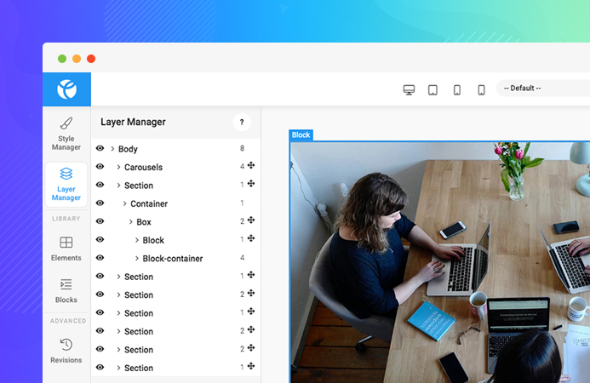Screen dimensions: 590x383
Task: Click the app logo in top-left corner
Action: (66, 89)
